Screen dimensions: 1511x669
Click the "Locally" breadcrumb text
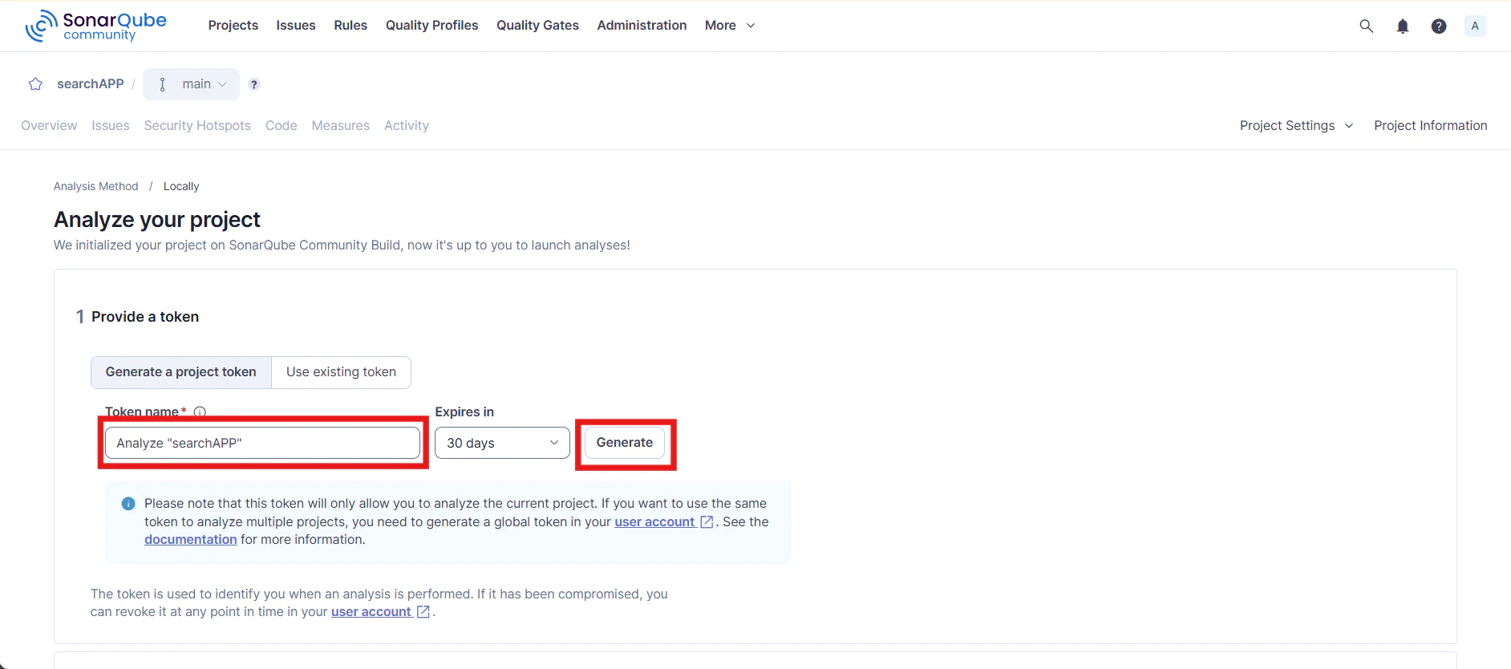pyautogui.click(x=181, y=186)
